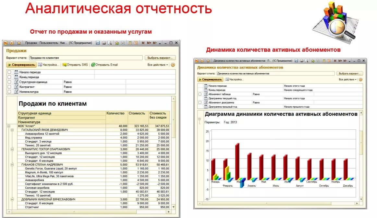Collapse ДОБРЫНИН НИКОЛАЙ ВЯЧЕСЛАВОВИЧ group
Viewport: 377px width, 218px height.
tap(12, 199)
